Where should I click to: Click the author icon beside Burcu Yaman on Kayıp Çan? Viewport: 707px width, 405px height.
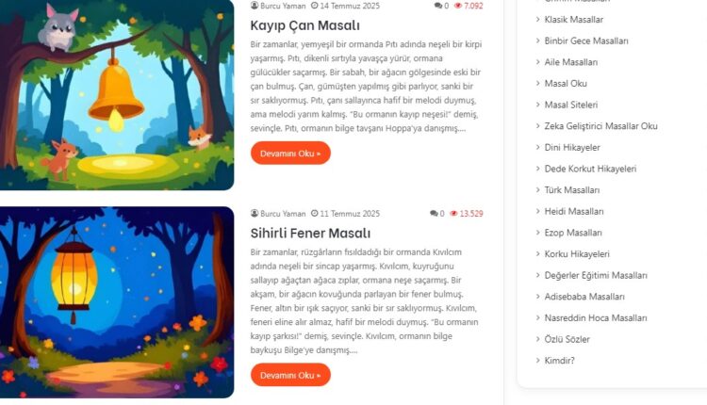255,6
